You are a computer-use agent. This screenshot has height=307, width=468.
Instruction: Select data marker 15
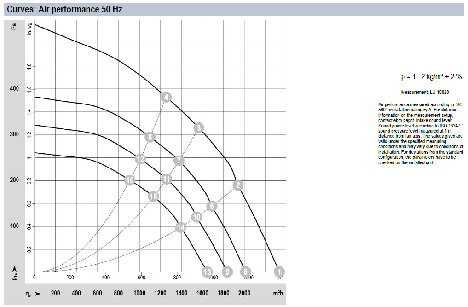(x=154, y=197)
